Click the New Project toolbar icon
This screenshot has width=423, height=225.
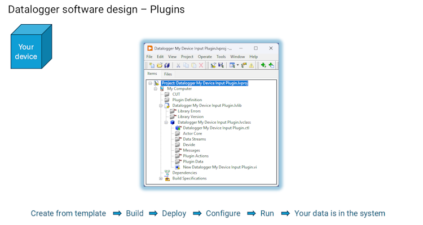click(152, 65)
